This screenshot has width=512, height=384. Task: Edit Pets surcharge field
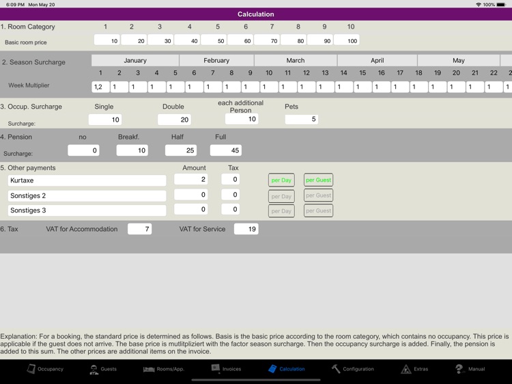(301, 119)
